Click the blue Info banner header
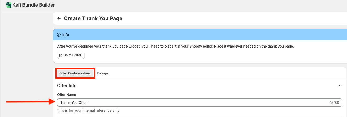This screenshot has height=117, width=347. 200,35
